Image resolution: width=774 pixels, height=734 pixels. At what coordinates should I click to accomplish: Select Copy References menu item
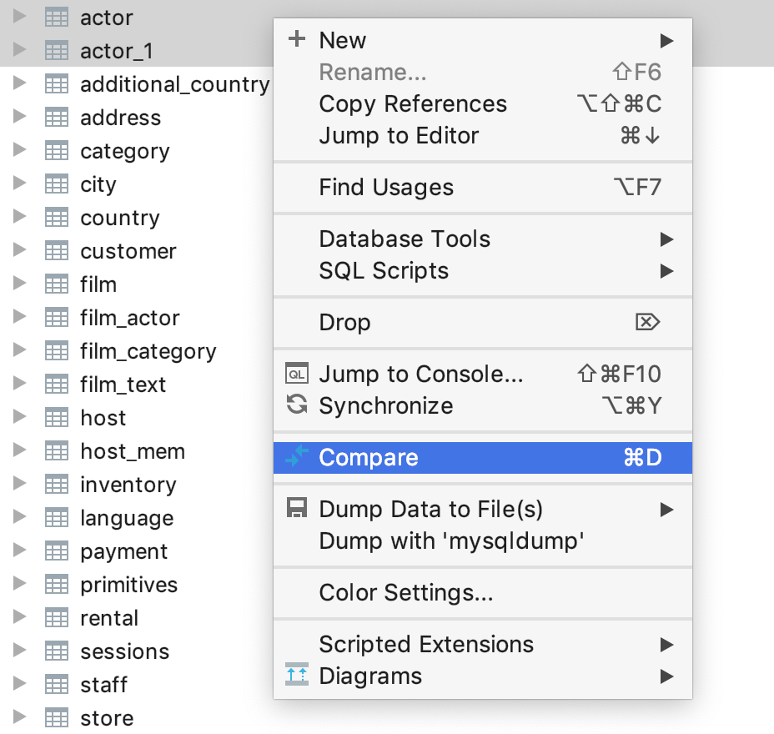(483, 104)
